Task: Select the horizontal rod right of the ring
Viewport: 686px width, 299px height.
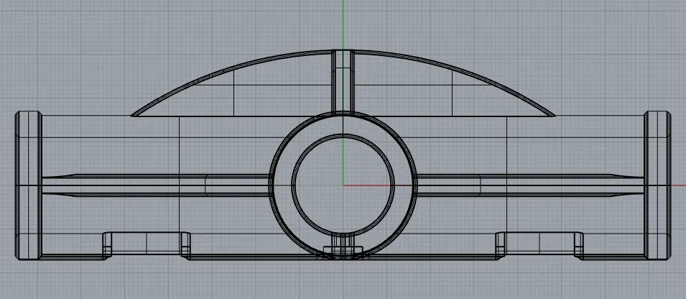Action: [530, 185]
